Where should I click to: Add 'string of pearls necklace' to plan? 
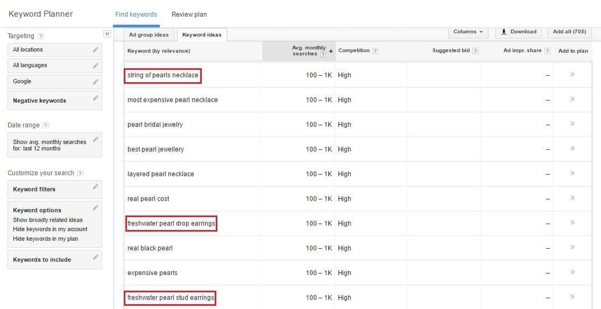point(572,74)
